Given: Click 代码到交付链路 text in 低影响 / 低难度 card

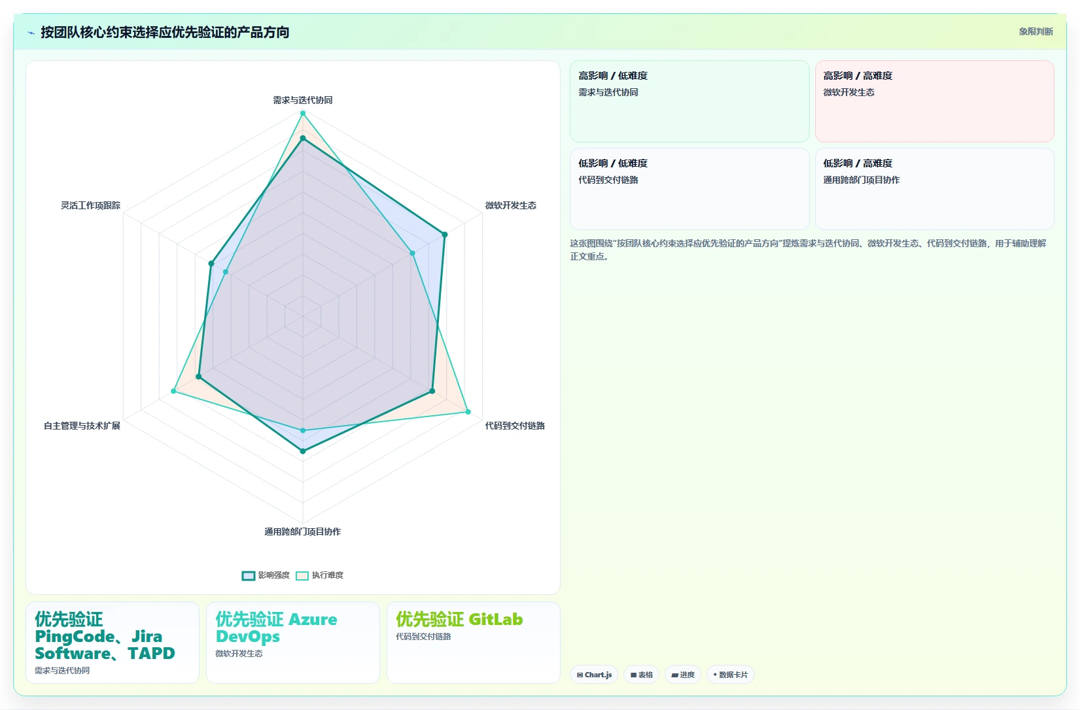Looking at the screenshot, I should pyautogui.click(x=608, y=180).
